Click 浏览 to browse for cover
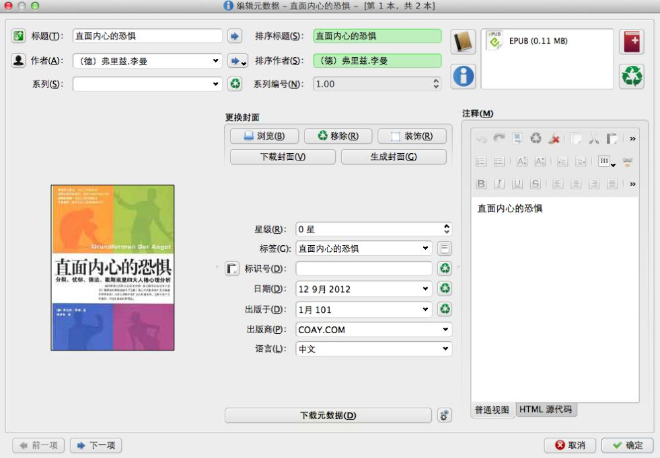The width and height of the screenshot is (660, 458). [264, 136]
